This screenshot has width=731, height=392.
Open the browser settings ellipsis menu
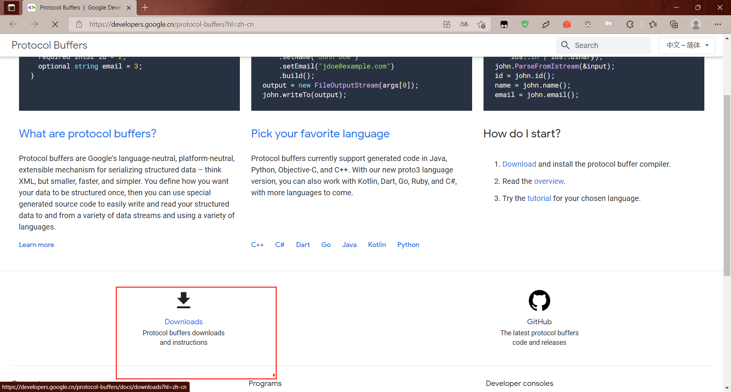[x=718, y=24]
